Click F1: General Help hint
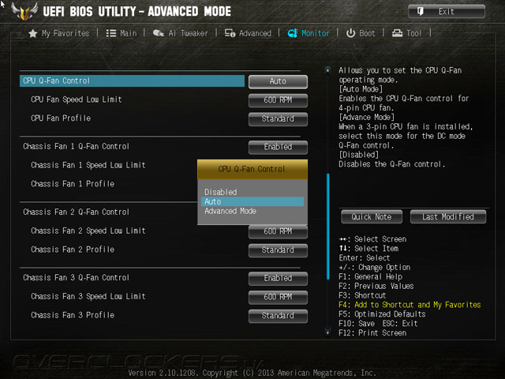This screenshot has width=505, height=379. click(x=370, y=277)
